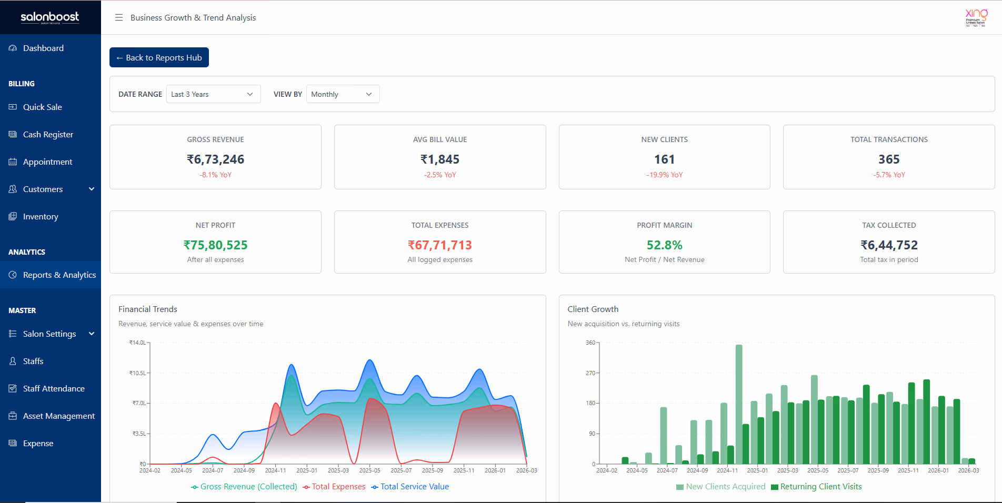Open the Inventory menu item
This screenshot has width=1002, height=503.
click(51, 216)
